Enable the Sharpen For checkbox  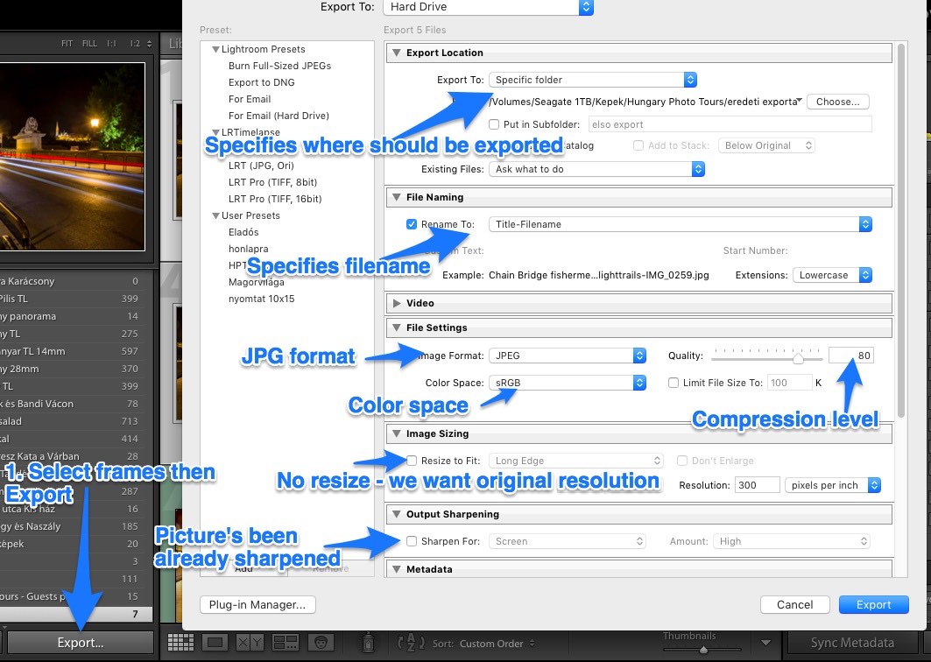[x=412, y=541]
